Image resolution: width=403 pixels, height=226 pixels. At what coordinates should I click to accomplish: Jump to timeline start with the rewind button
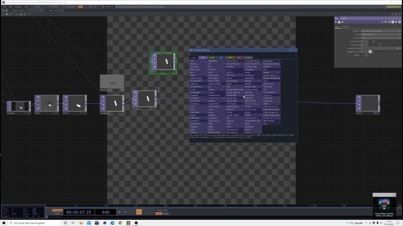coord(119,212)
